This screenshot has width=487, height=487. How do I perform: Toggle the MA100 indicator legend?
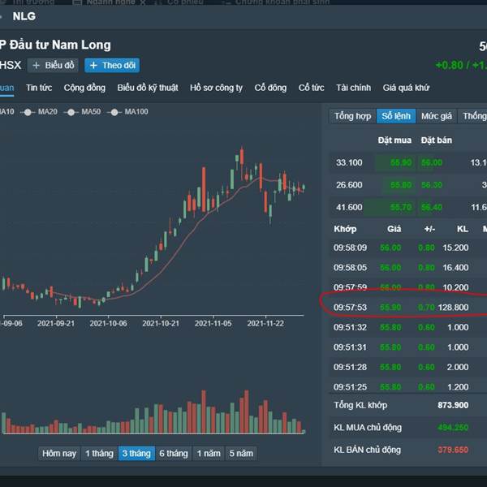point(127,112)
